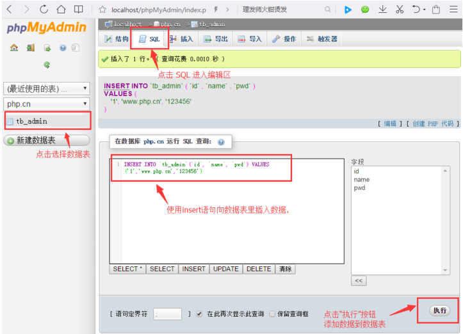Click scroll down arrow of fields list

(445, 270)
